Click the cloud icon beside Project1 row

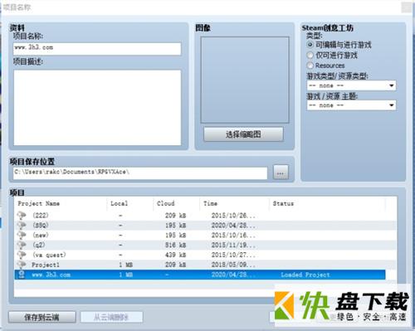[x=22, y=265]
